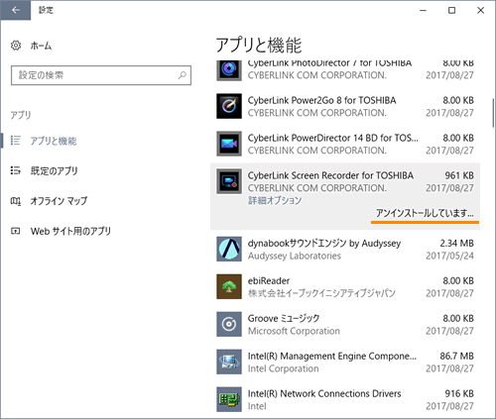This screenshot has width=496, height=419.
Task: Click the 86.7 MB size value
Action: pos(457,356)
